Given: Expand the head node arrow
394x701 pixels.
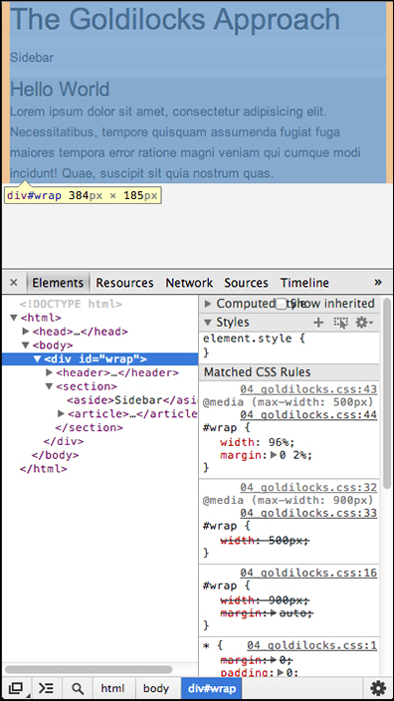Looking at the screenshot, I should pyautogui.click(x=26, y=332).
